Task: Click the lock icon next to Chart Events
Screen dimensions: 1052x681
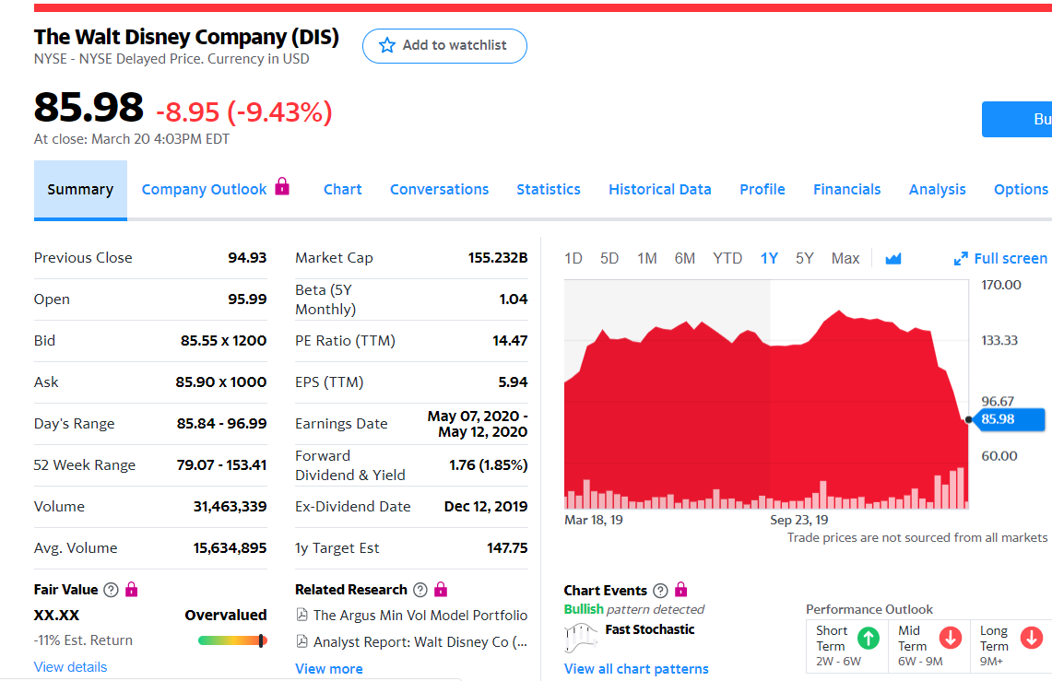Action: (681, 589)
